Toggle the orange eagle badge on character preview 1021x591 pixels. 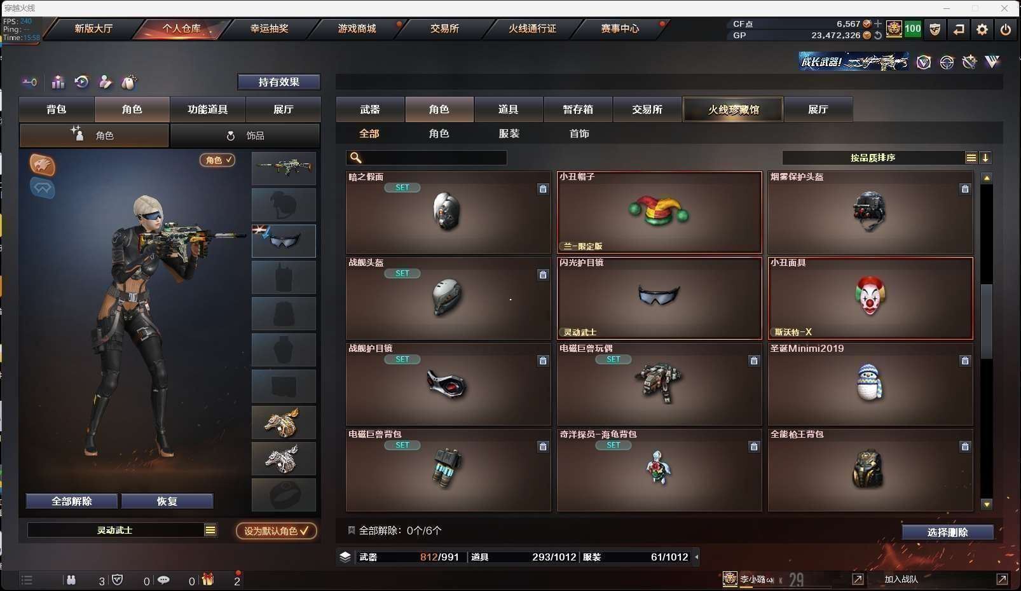pos(43,165)
